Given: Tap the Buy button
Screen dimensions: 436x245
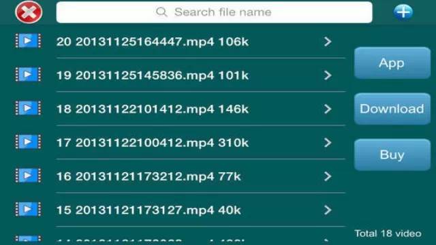Looking at the screenshot, I should coord(392,154).
